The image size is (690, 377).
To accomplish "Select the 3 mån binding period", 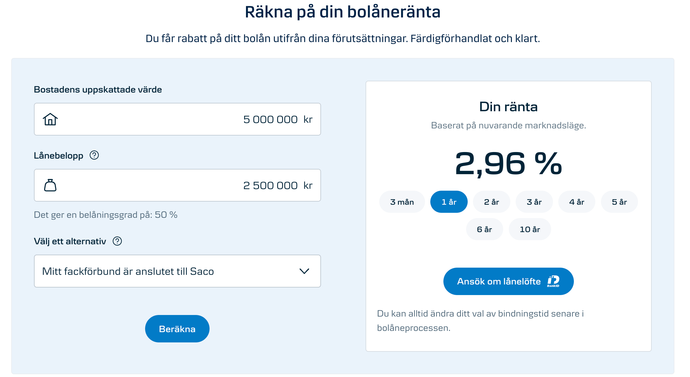I will 402,202.
